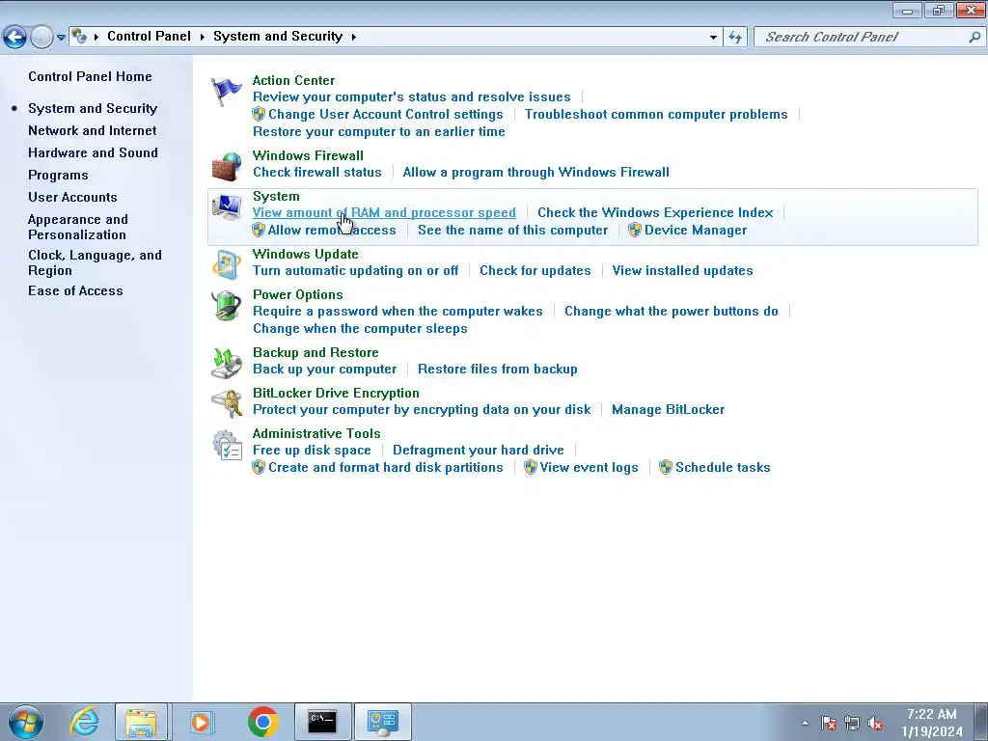Image resolution: width=988 pixels, height=741 pixels.
Task: Expand the arrow after System and Security breadcrumb
Action: point(353,37)
